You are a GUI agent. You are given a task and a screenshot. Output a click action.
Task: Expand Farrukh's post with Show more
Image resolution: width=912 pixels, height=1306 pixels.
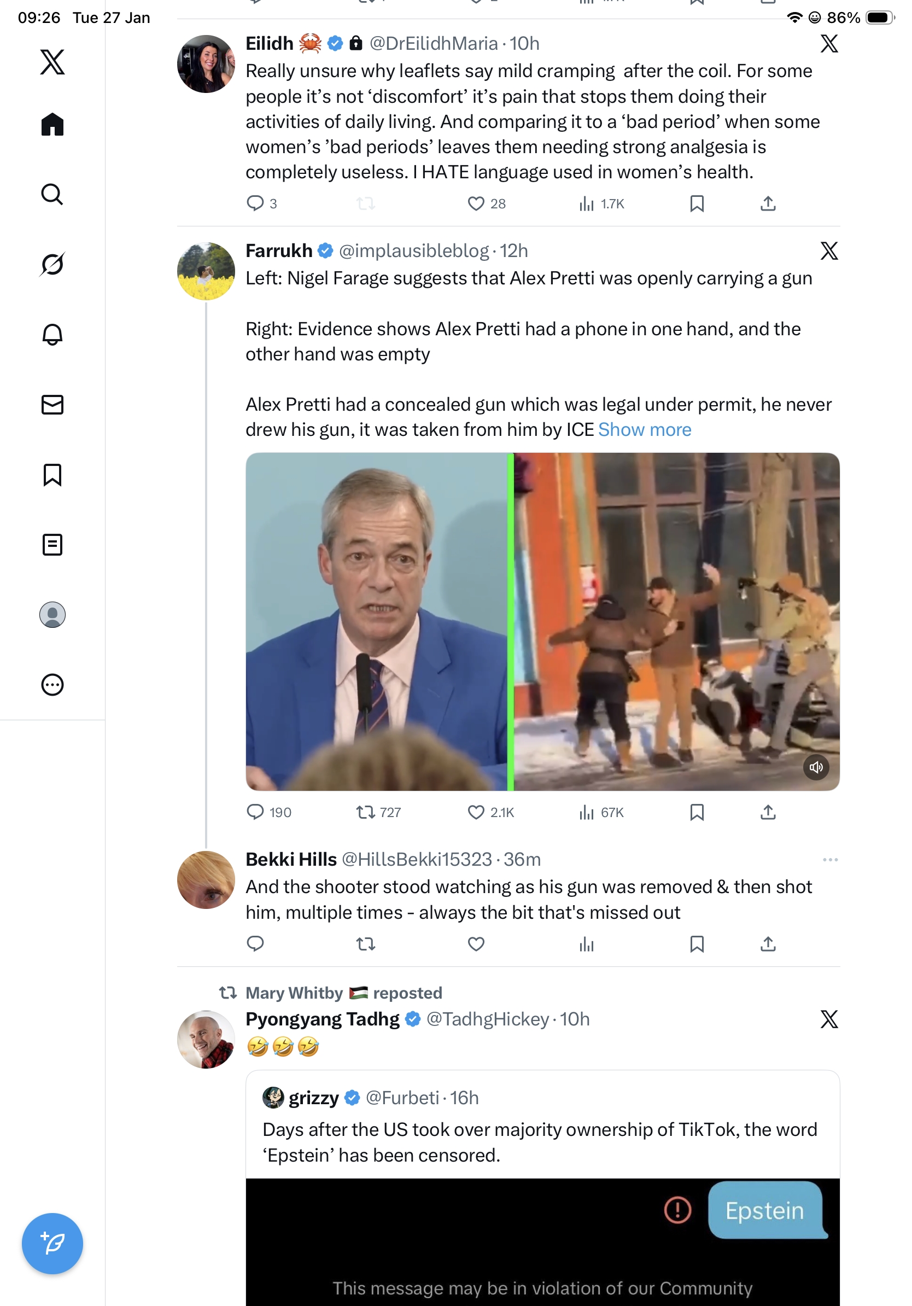click(x=644, y=429)
